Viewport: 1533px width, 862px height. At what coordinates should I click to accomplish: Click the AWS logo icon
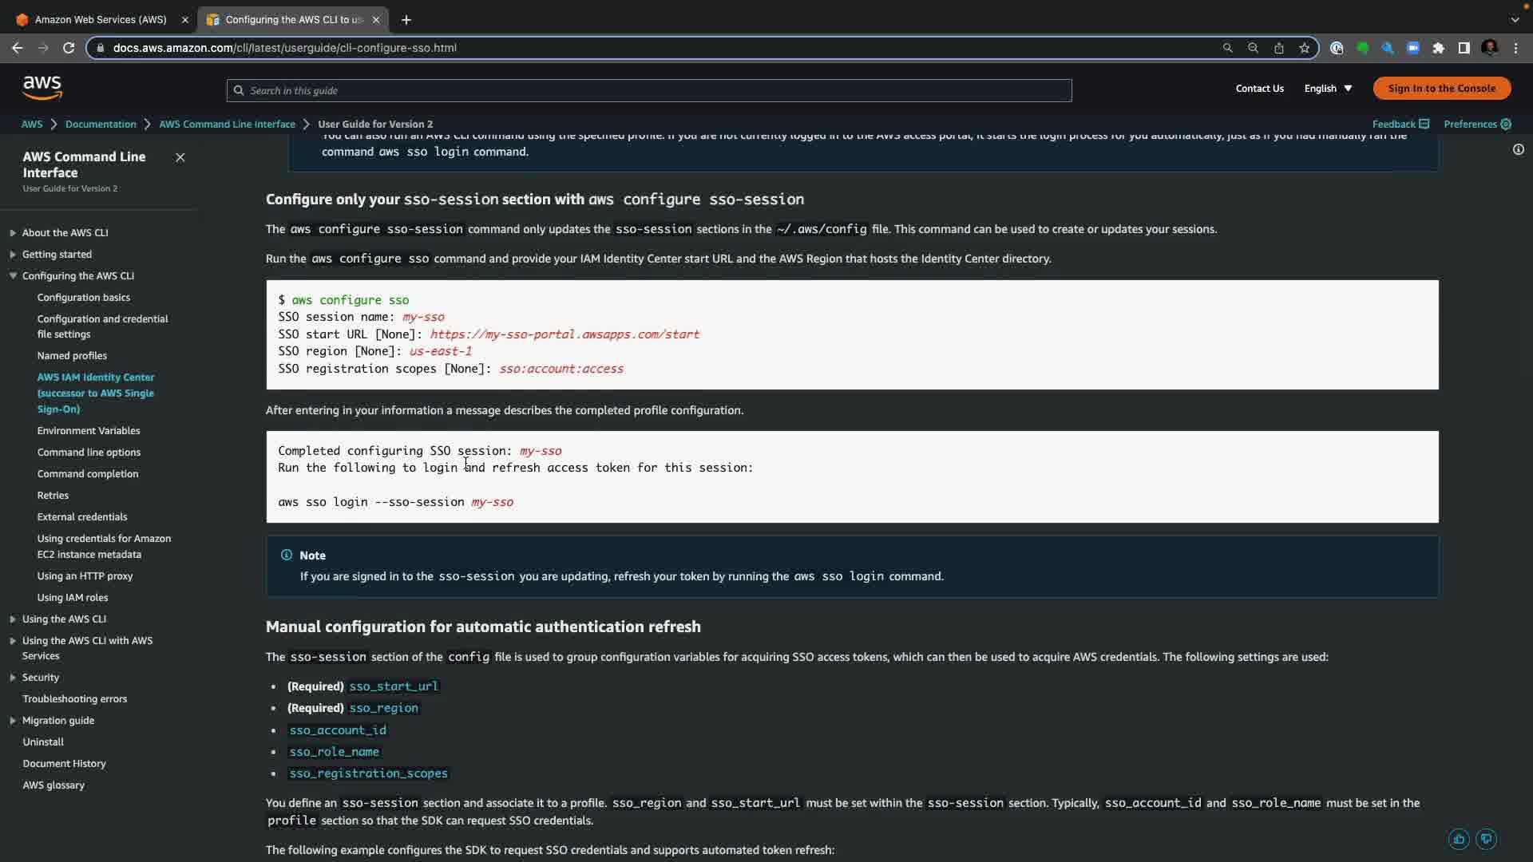coord(42,88)
